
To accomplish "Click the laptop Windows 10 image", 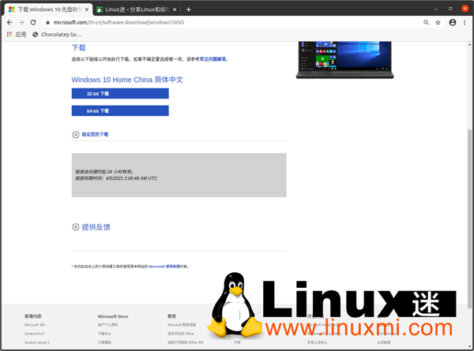I will tap(345, 60).
